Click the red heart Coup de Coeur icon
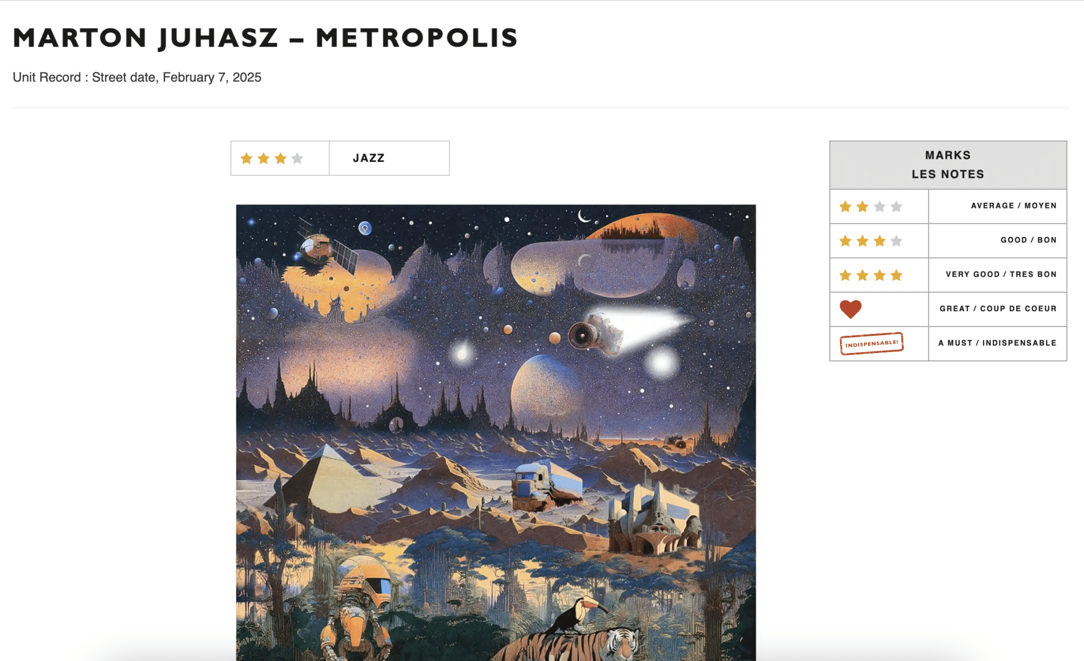This screenshot has width=1084, height=661. (x=851, y=309)
